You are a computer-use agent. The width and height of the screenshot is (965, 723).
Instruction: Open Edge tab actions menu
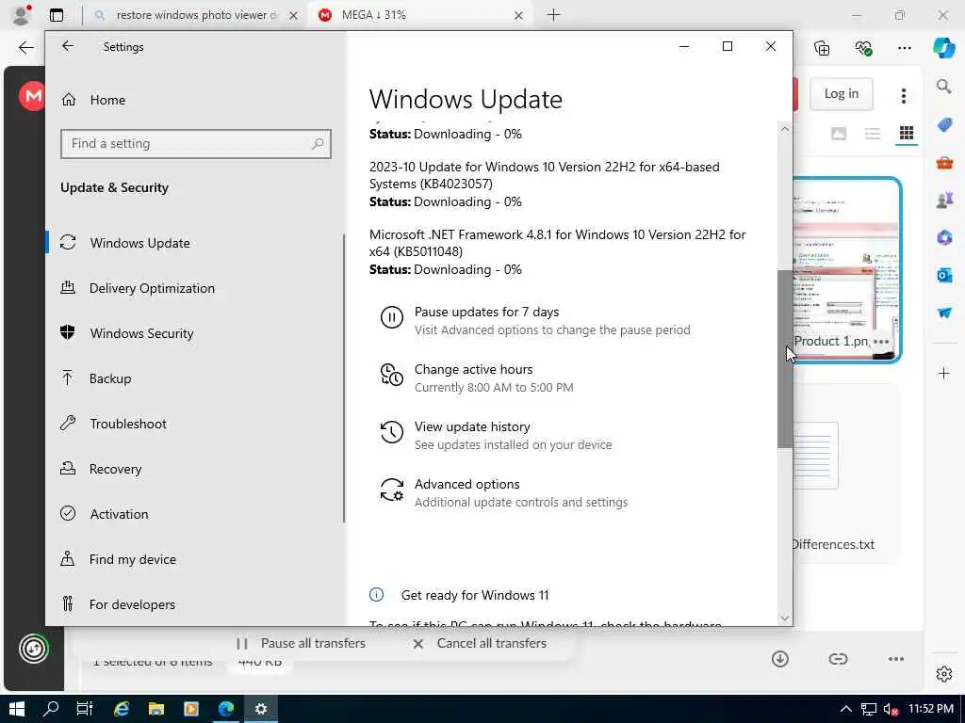pos(56,15)
